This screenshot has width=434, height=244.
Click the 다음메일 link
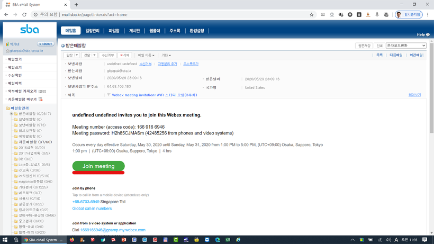tap(396, 55)
